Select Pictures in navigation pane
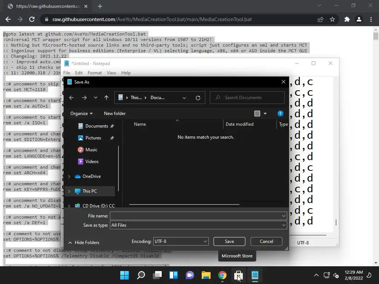This screenshot has width=379, height=284. click(93, 138)
